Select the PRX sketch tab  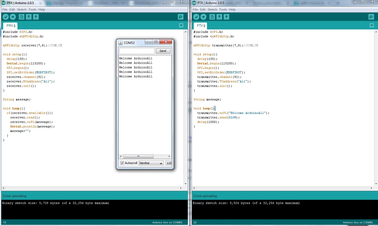click(10, 26)
